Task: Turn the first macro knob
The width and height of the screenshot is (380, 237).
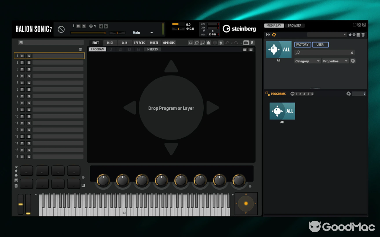Action: [x=103, y=179]
